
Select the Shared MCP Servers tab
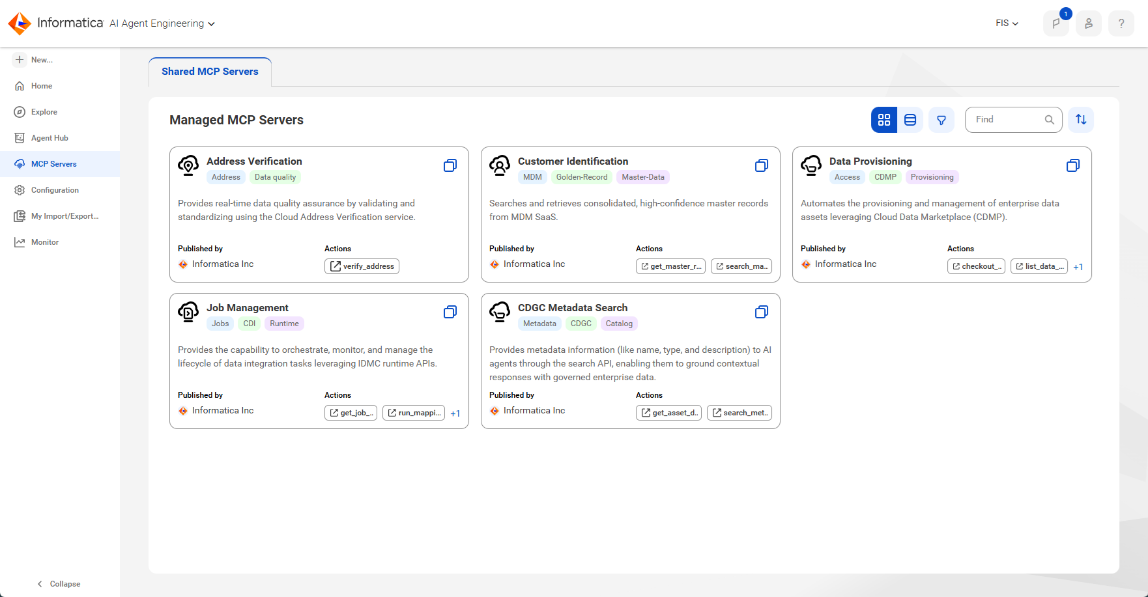click(210, 72)
